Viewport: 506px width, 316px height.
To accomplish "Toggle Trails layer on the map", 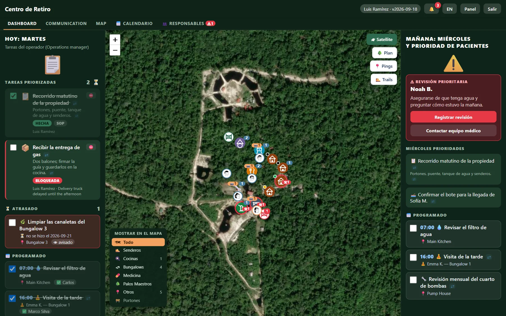I will [x=384, y=79].
